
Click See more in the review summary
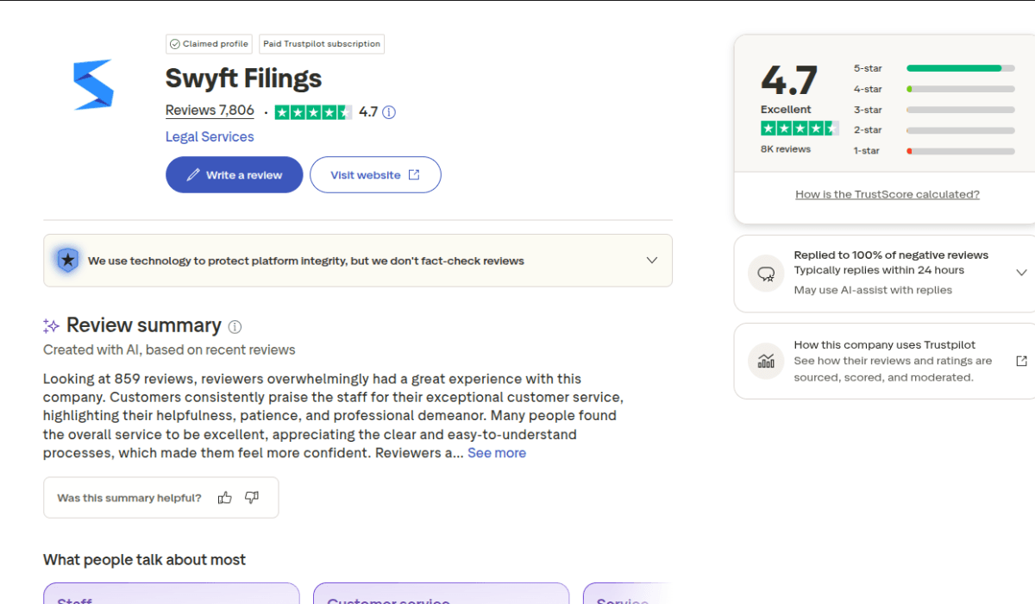tap(497, 453)
